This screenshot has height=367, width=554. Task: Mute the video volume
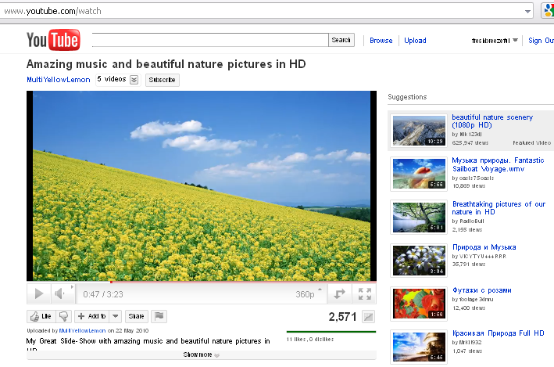click(59, 293)
